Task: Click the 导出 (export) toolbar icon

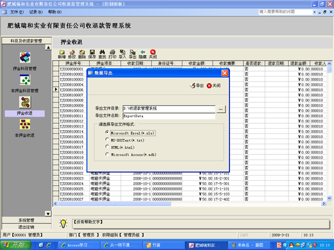Action: 132,54
